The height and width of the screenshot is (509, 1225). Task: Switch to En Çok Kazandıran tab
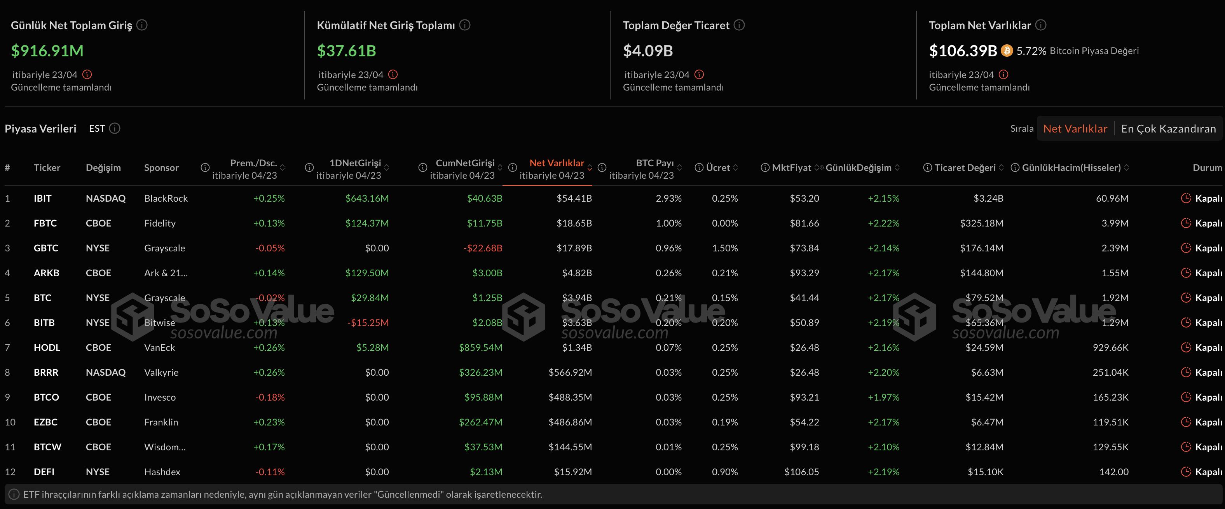click(x=1168, y=128)
